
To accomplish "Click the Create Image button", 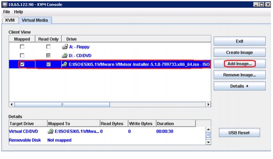I will 240,52.
